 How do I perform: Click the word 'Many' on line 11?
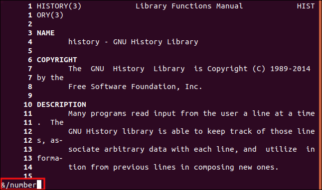pos(77,114)
